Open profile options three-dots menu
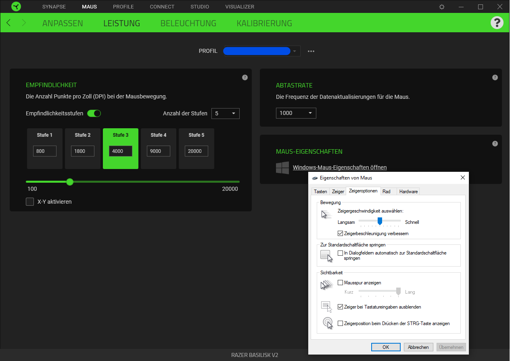 [x=311, y=51]
